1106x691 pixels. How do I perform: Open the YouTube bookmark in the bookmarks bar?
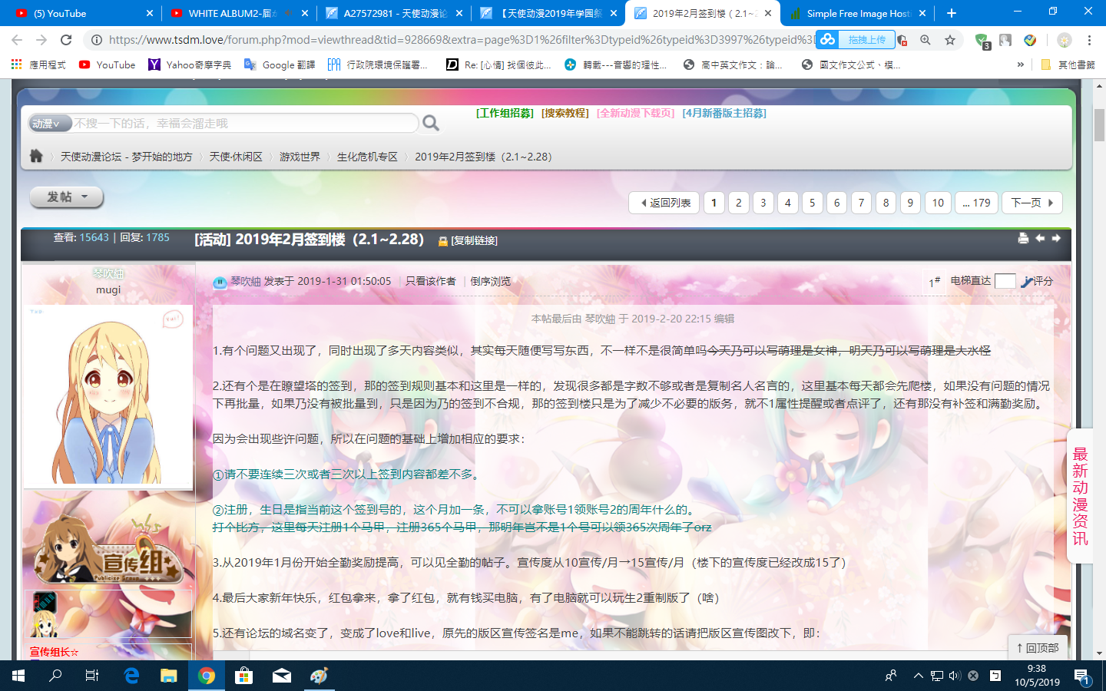point(107,65)
